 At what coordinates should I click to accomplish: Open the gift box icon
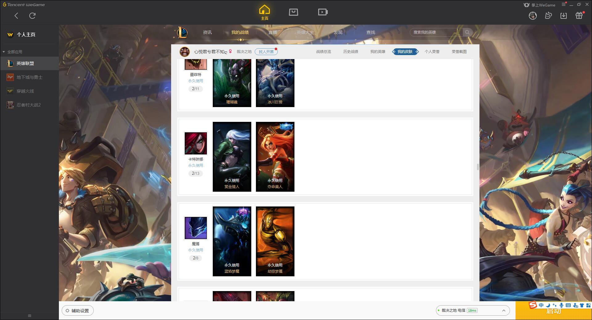pos(579,15)
